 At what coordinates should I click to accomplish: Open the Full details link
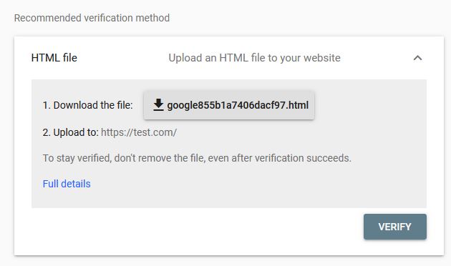tap(67, 184)
